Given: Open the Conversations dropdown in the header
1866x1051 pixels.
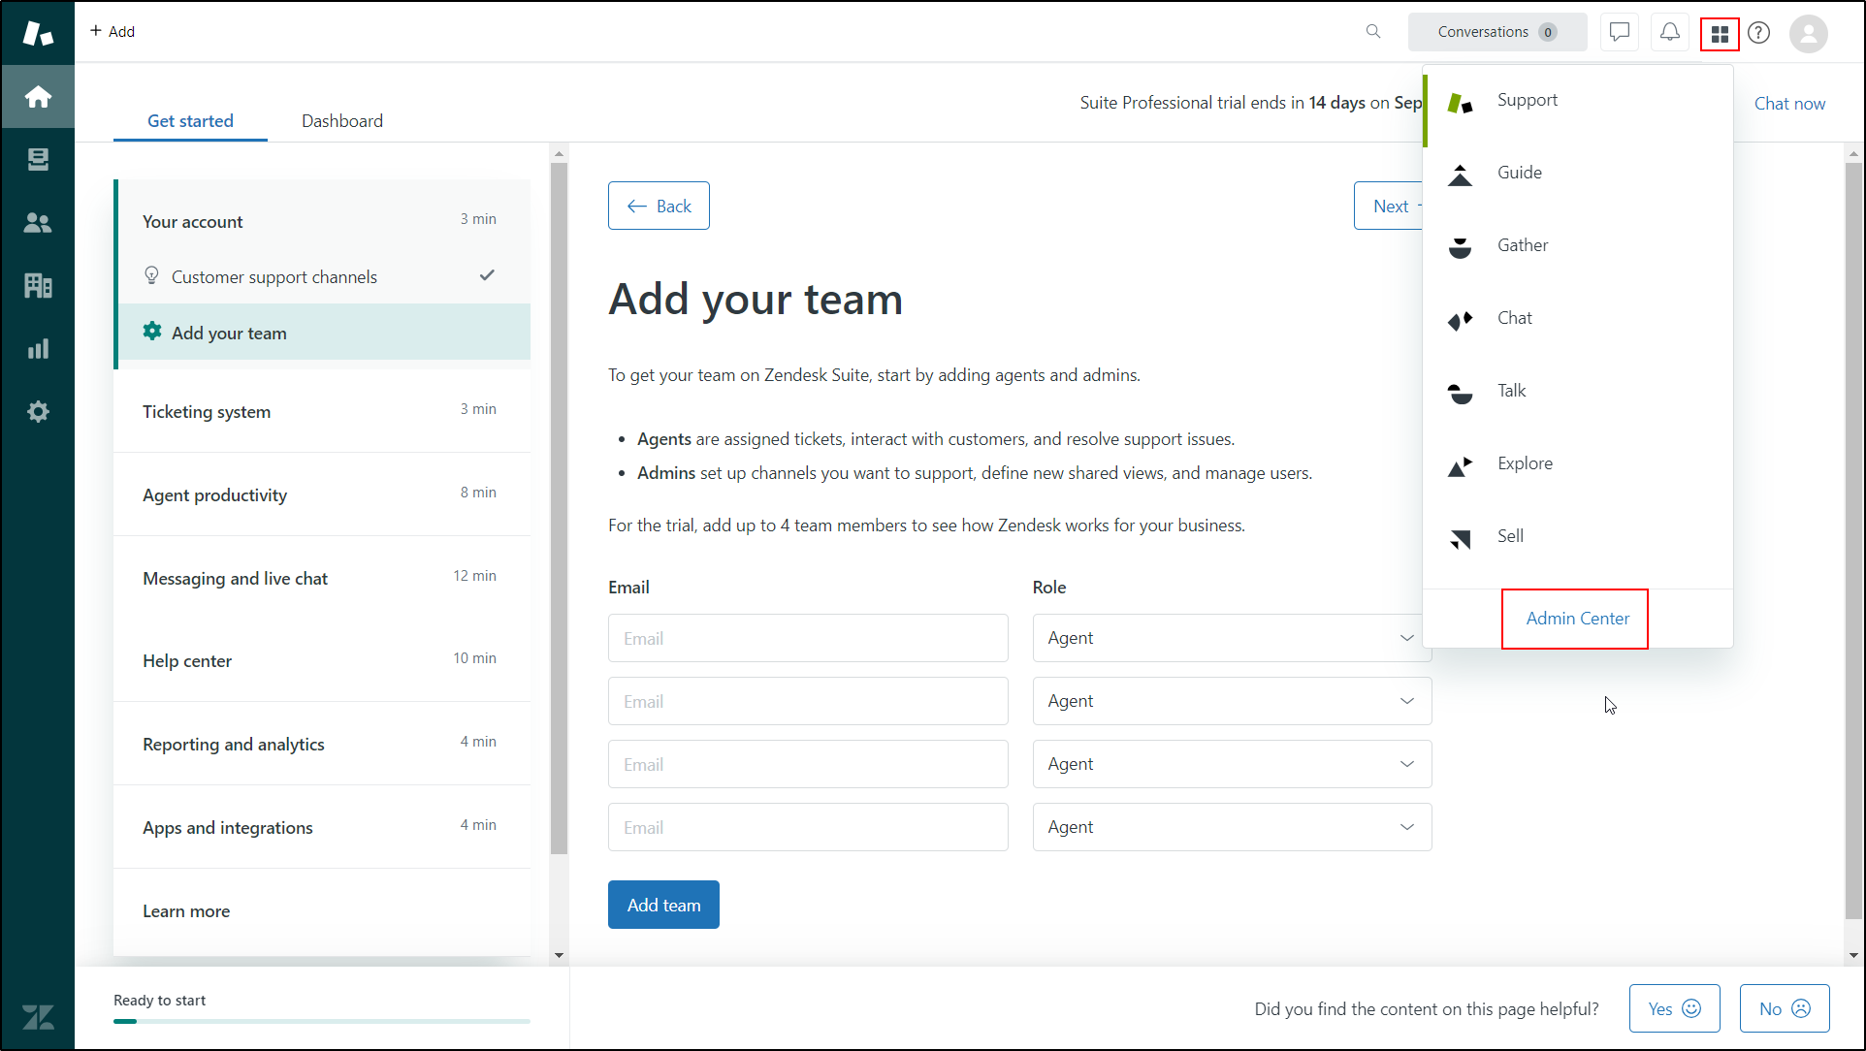Looking at the screenshot, I should click(x=1496, y=31).
